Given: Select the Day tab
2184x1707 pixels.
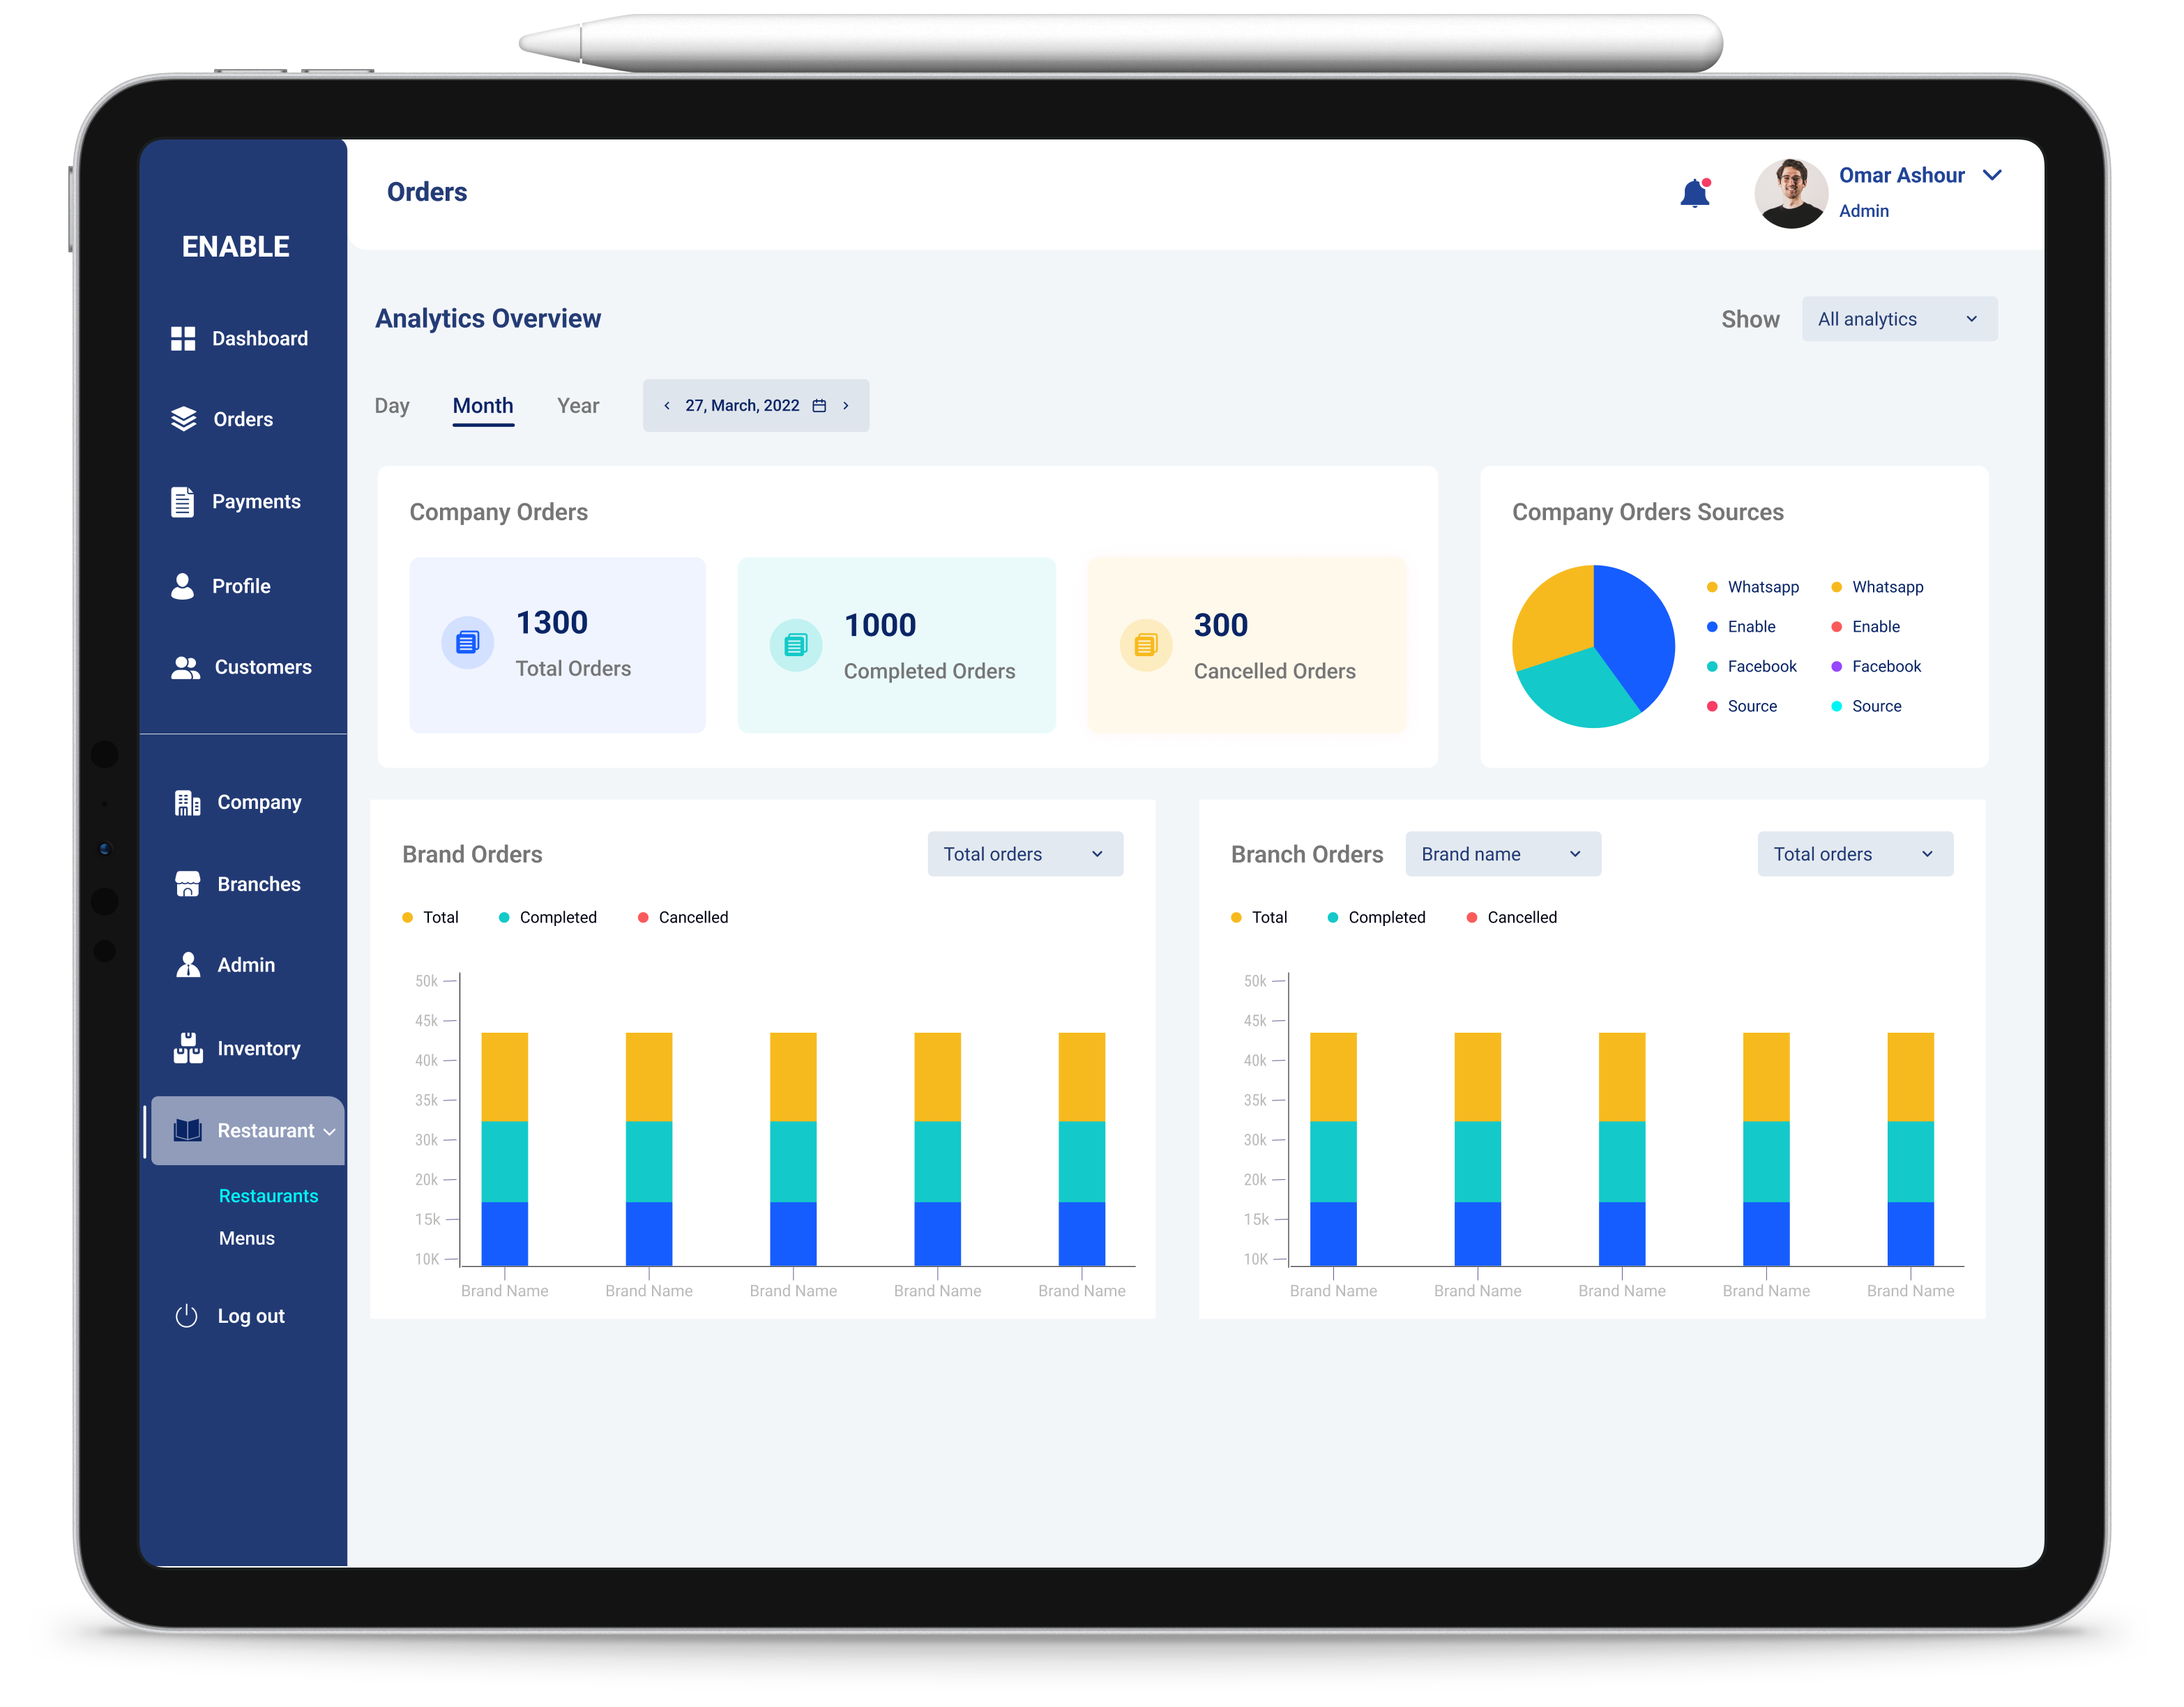Looking at the screenshot, I should pos(392,406).
